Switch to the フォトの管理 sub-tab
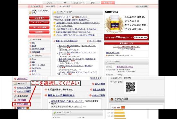 click(x=50, y=6)
